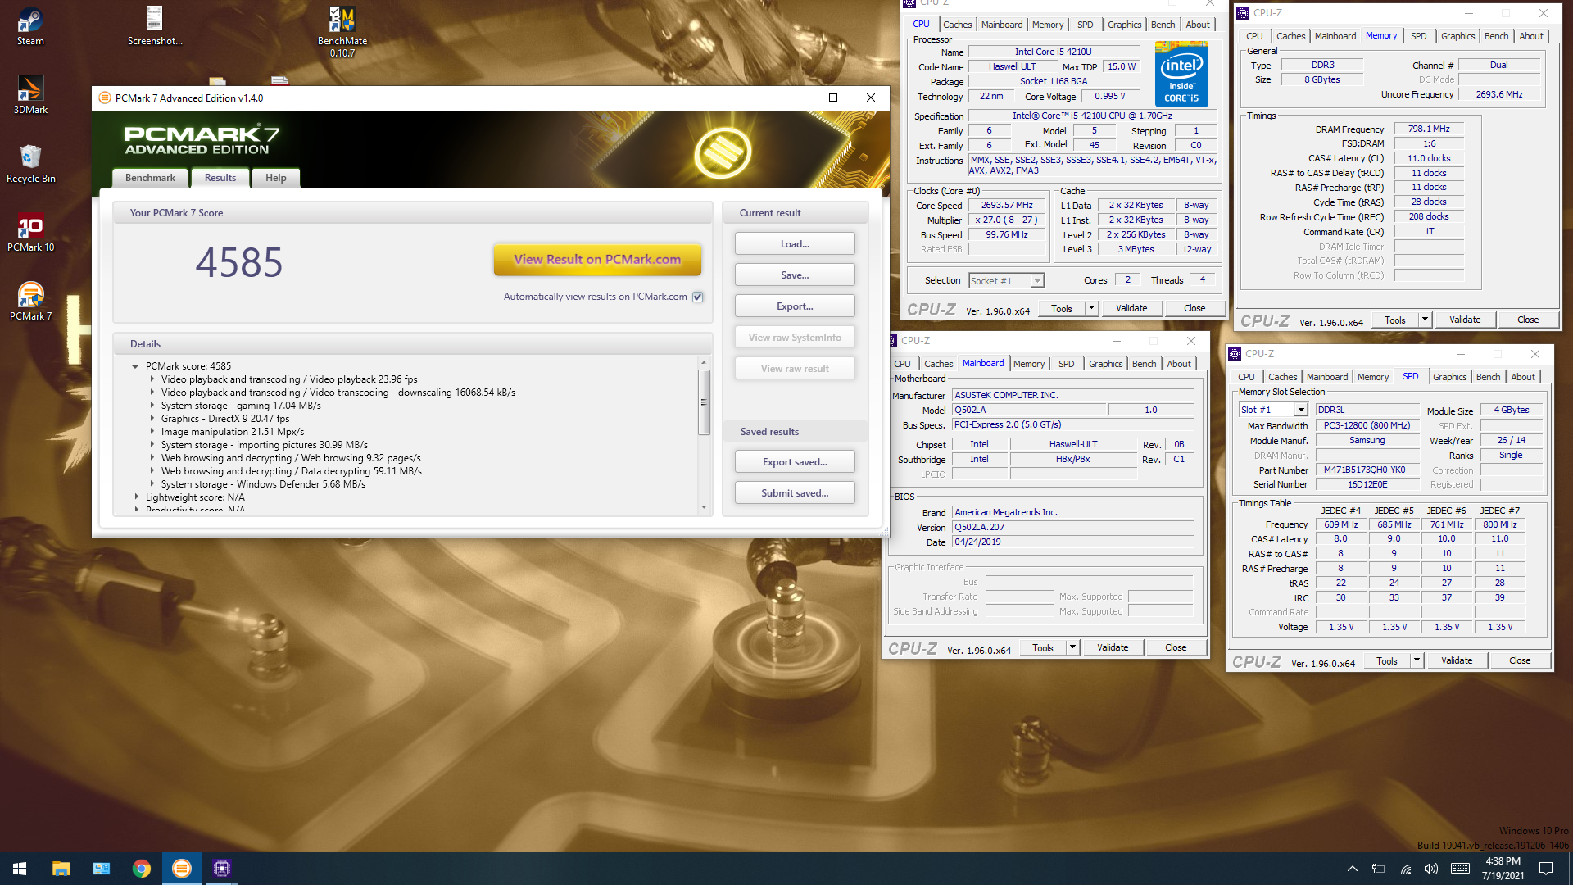Open the Slot #1 memory slot dropdown

coord(1300,410)
